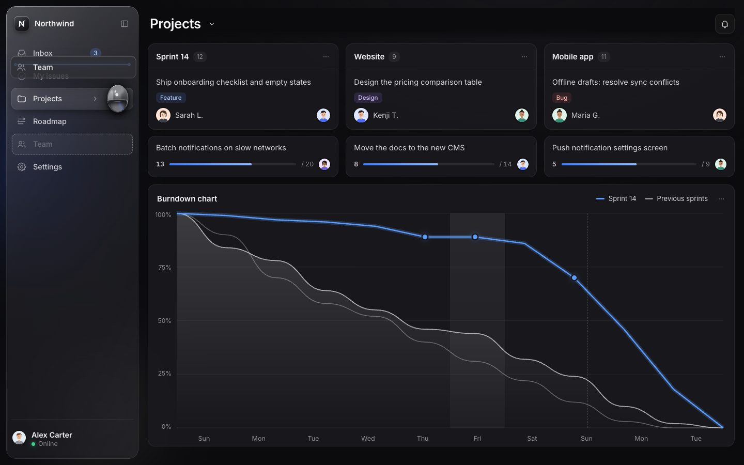Viewport: 744px width, 465px height.
Task: Click the Batch notifications progress bar
Action: [x=233, y=164]
